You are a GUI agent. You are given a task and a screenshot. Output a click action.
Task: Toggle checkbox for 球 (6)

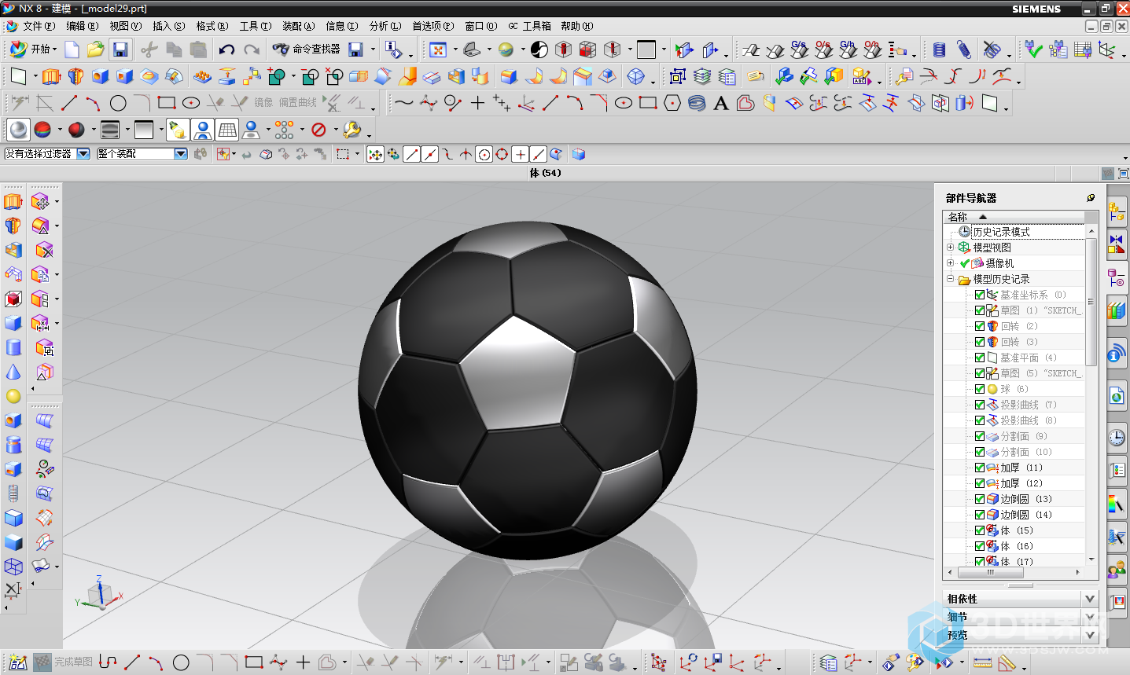(980, 389)
